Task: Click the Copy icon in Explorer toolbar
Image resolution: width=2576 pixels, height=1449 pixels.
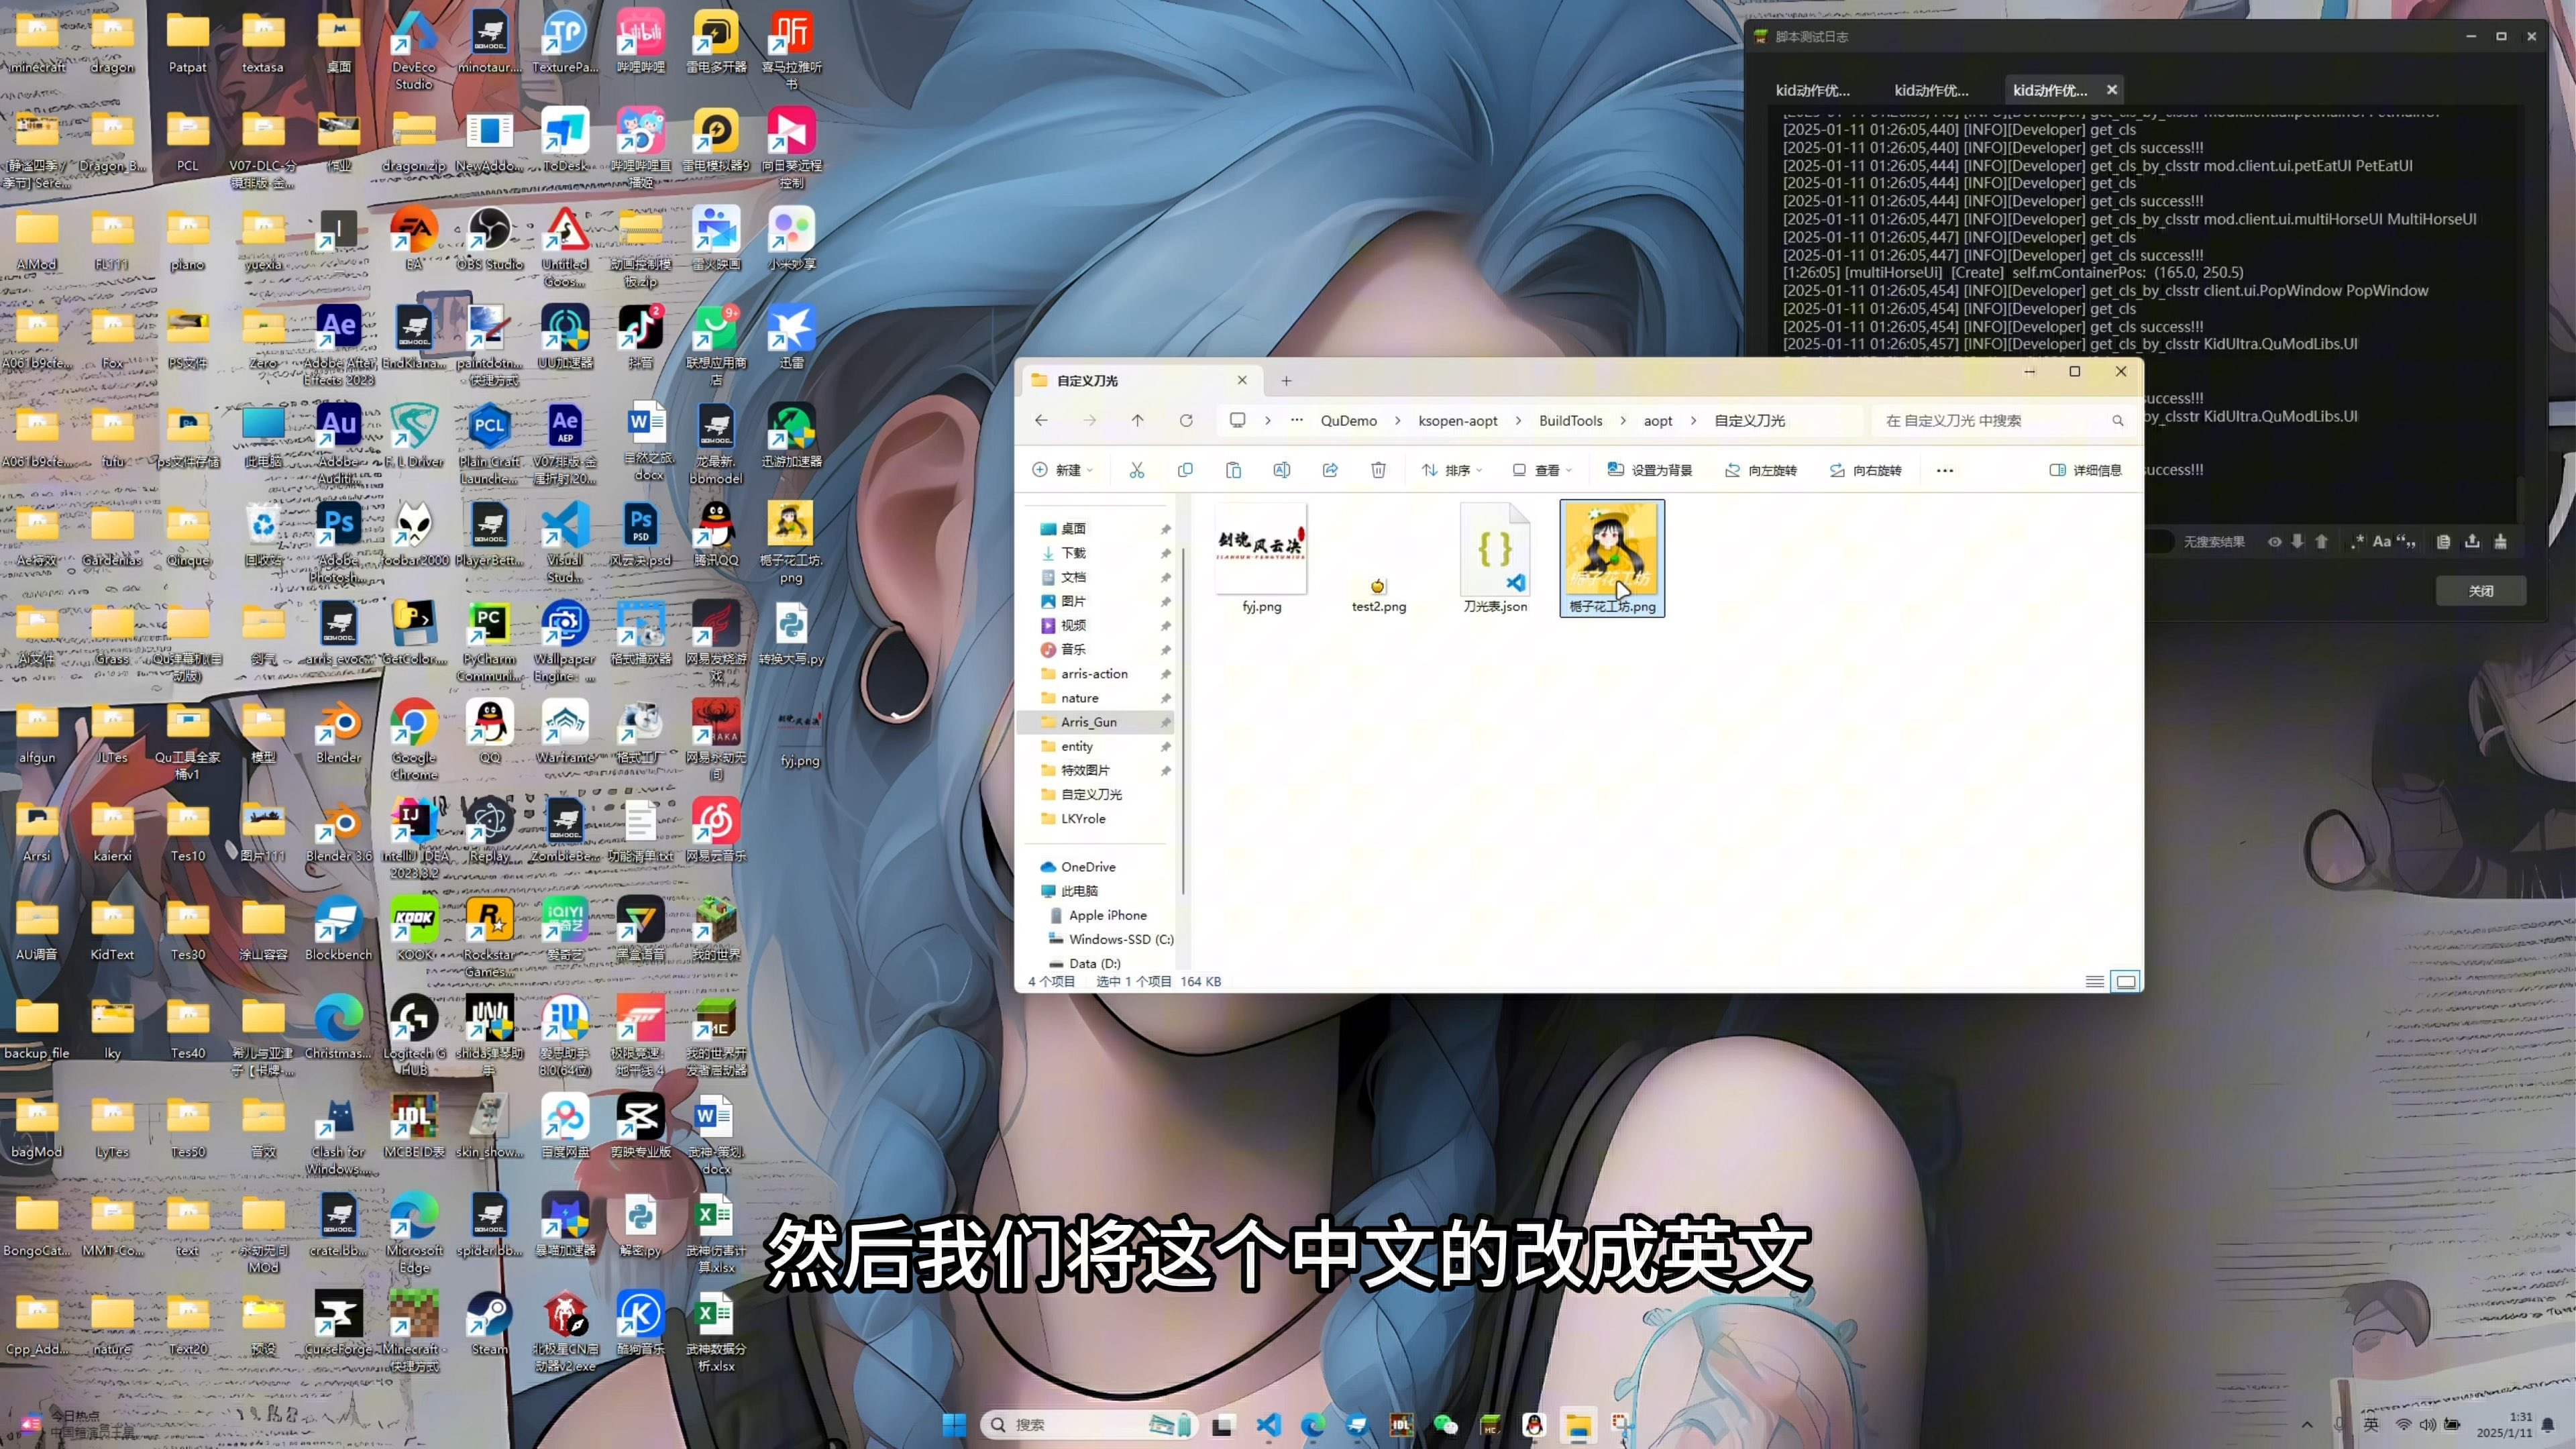Action: (x=1185, y=470)
